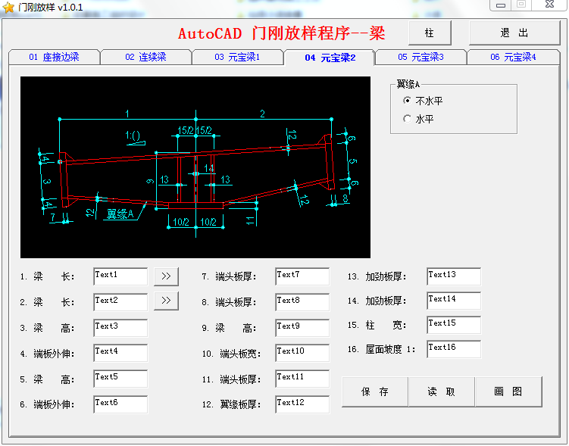Click the Text6 端板外伸 input

120,404
